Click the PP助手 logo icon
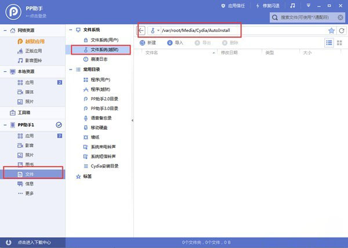The image size is (348, 248). pos(13,12)
